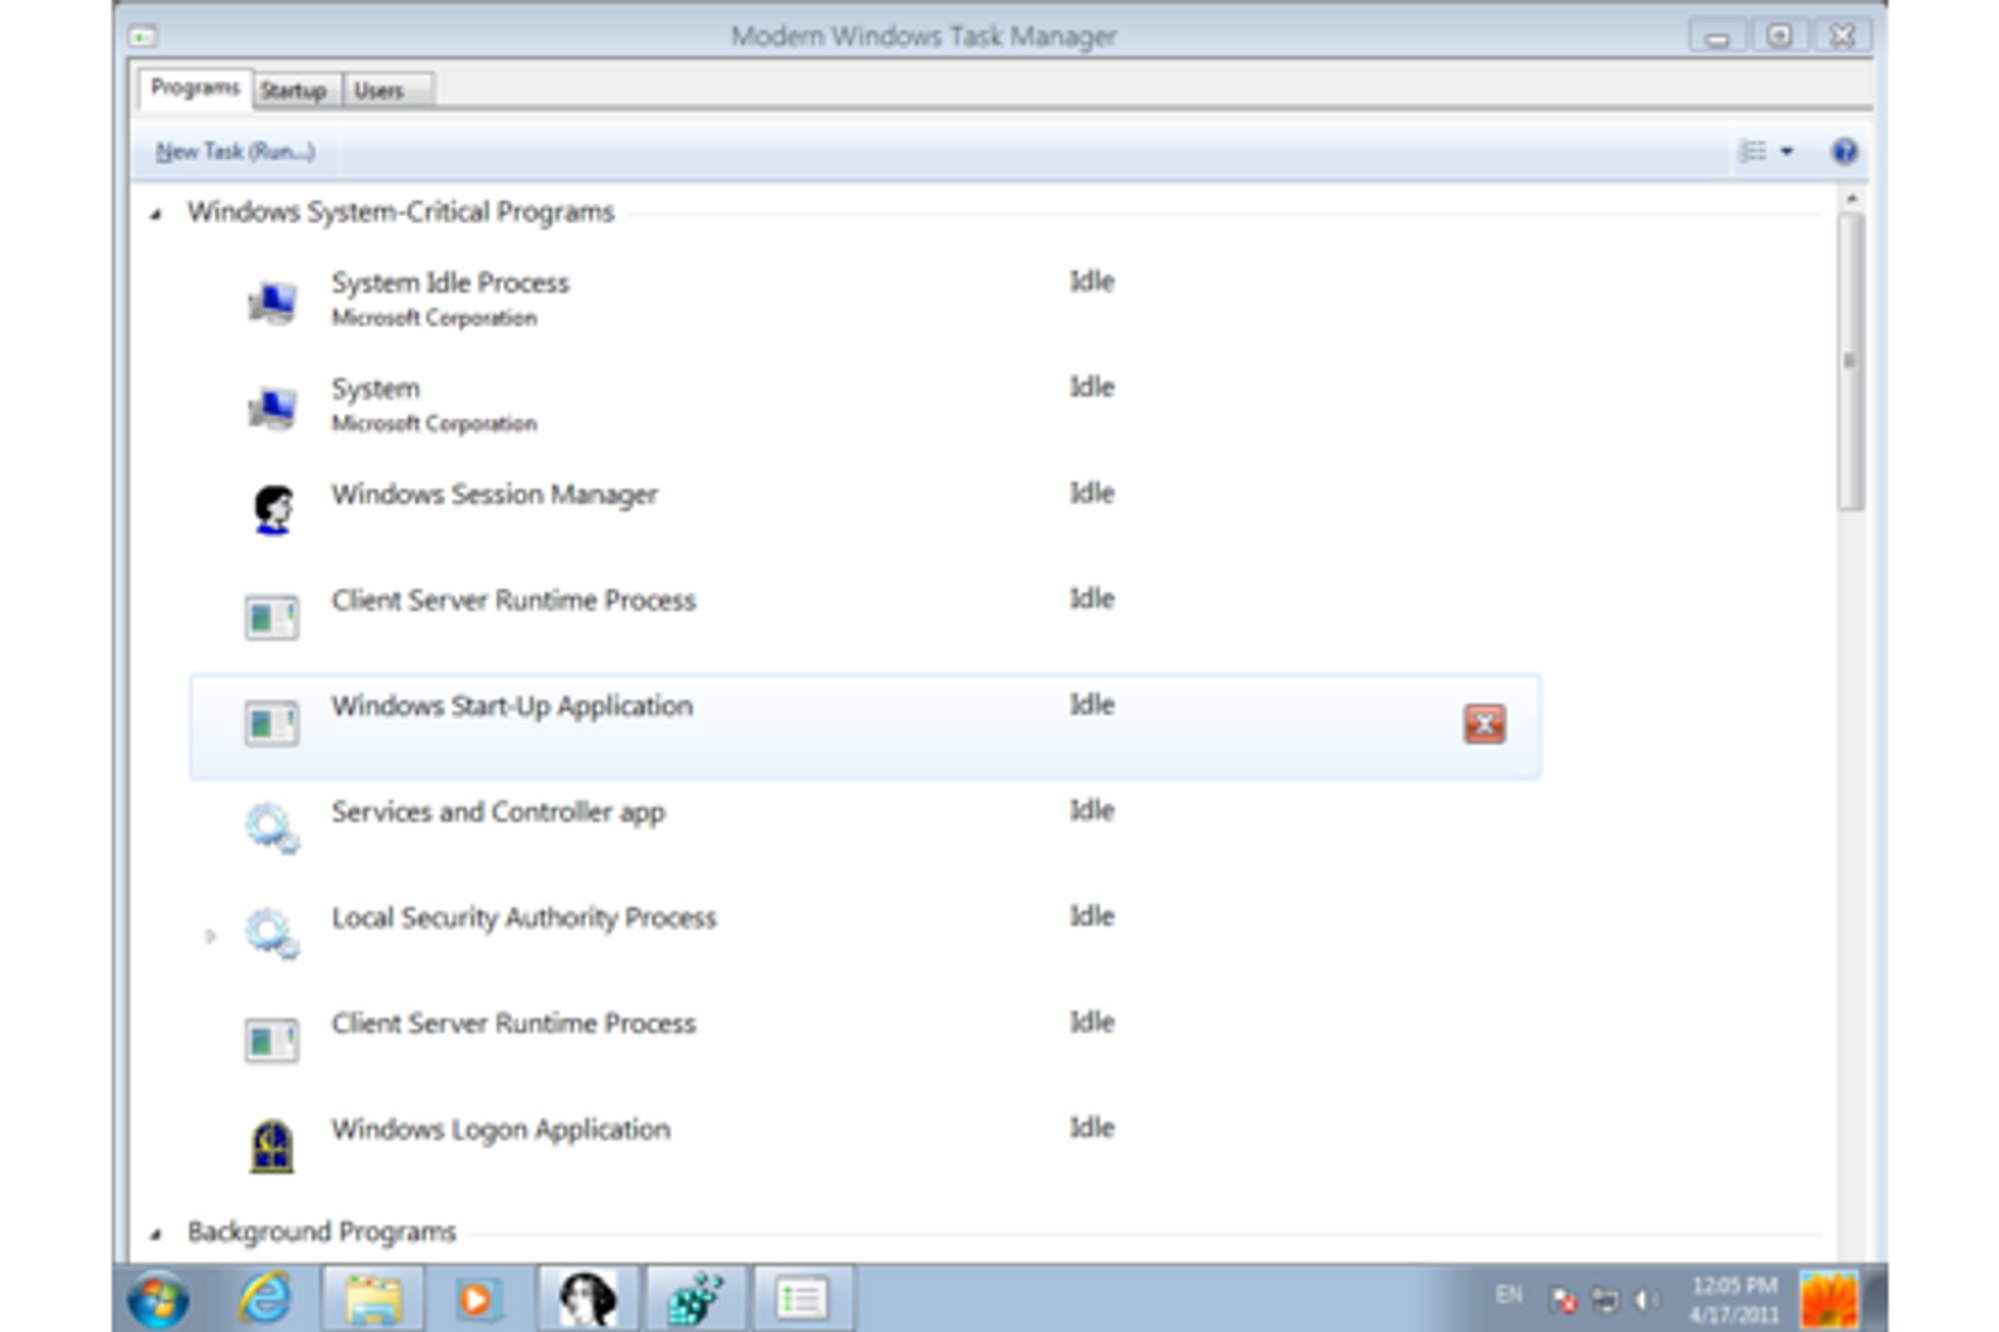Image resolution: width=1999 pixels, height=1332 pixels.
Task: Open the help question mark icon
Action: 1844,151
